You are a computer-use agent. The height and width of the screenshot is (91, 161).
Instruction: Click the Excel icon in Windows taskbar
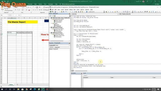pos(43,89)
